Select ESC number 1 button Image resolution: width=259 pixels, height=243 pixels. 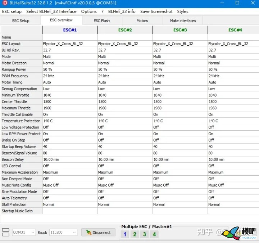point(125,234)
